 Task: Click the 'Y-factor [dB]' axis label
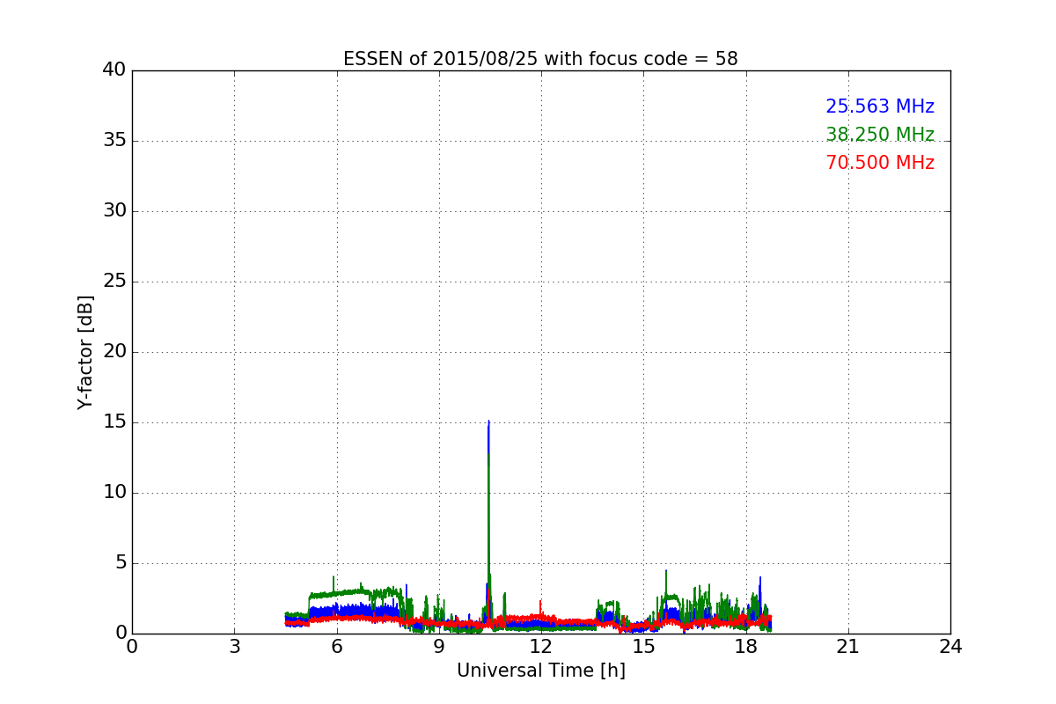coord(85,352)
